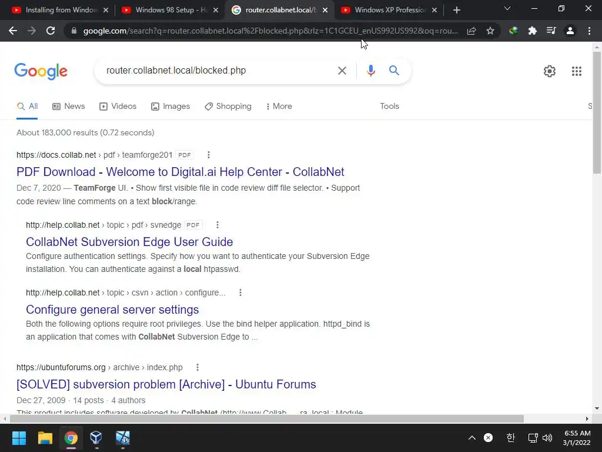Screen dimensions: 602x452
Task: Open network settings from system tray
Action: coord(533,438)
